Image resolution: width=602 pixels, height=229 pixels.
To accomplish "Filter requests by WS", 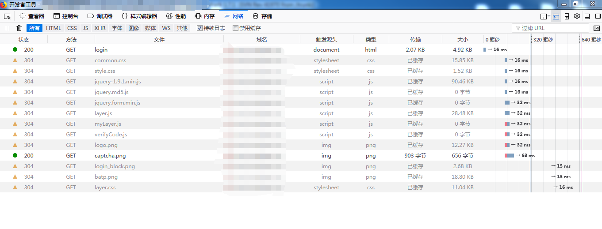I will pos(166,28).
